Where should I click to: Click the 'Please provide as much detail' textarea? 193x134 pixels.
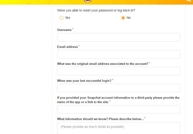tap(119, 128)
